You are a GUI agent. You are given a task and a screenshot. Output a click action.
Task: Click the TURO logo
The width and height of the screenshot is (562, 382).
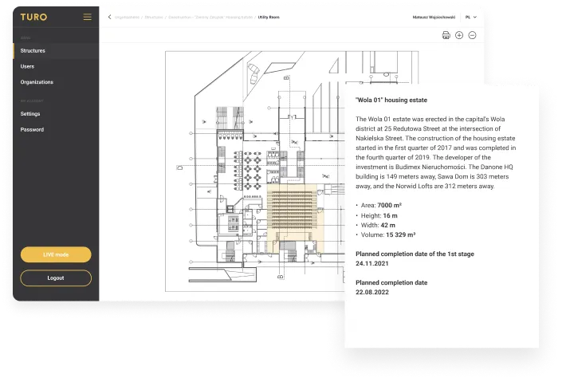(x=33, y=17)
